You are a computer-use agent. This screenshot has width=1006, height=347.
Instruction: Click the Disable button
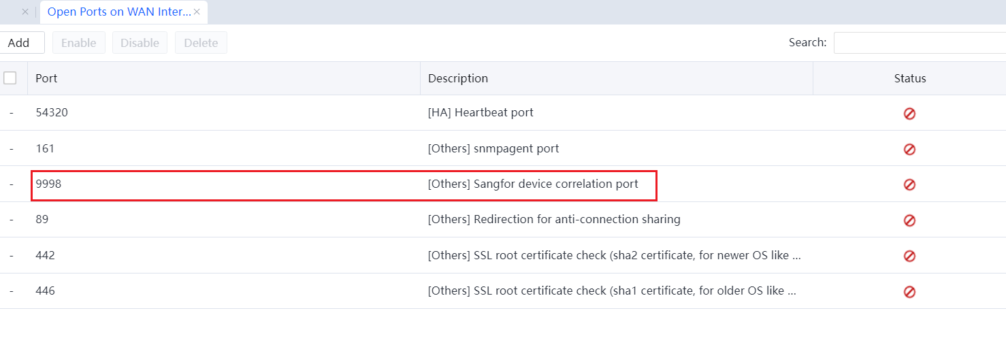pos(140,43)
